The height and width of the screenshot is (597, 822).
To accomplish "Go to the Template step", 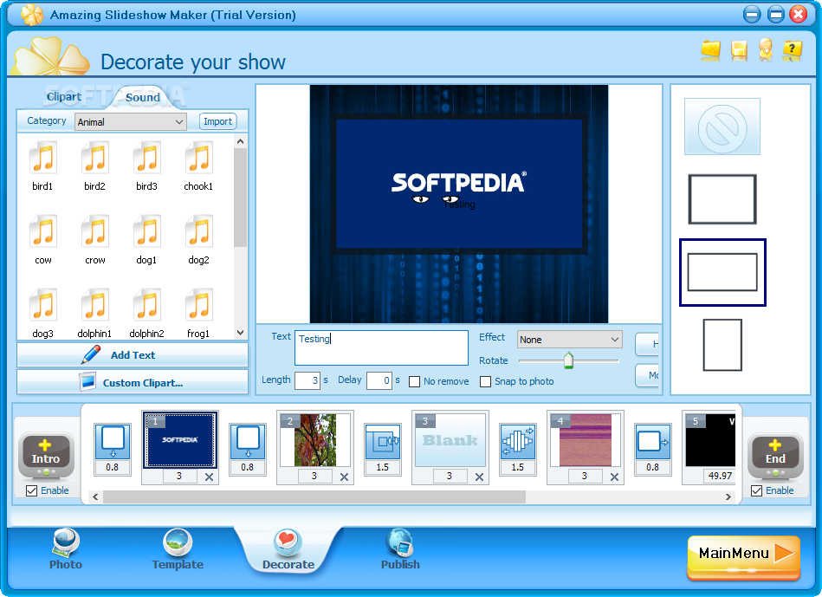I will (x=178, y=550).
